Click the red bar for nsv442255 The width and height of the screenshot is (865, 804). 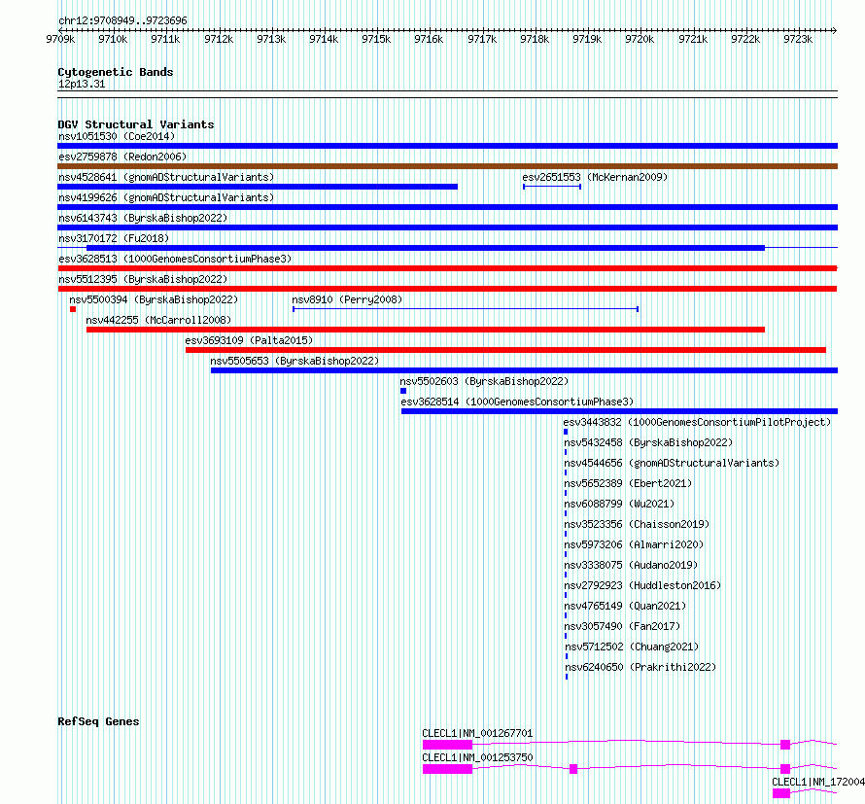click(426, 330)
